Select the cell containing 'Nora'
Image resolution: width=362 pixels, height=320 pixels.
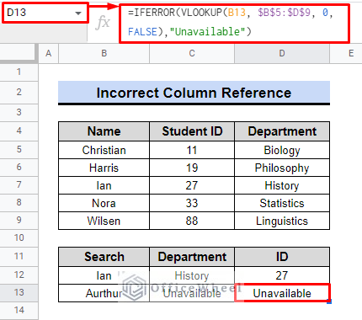pos(104,203)
